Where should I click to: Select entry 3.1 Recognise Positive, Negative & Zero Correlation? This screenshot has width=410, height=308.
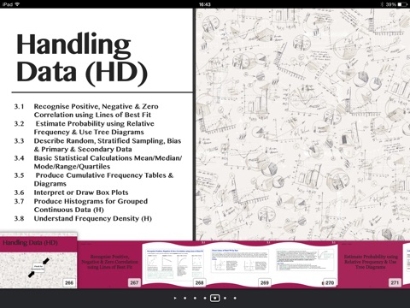[x=97, y=110]
